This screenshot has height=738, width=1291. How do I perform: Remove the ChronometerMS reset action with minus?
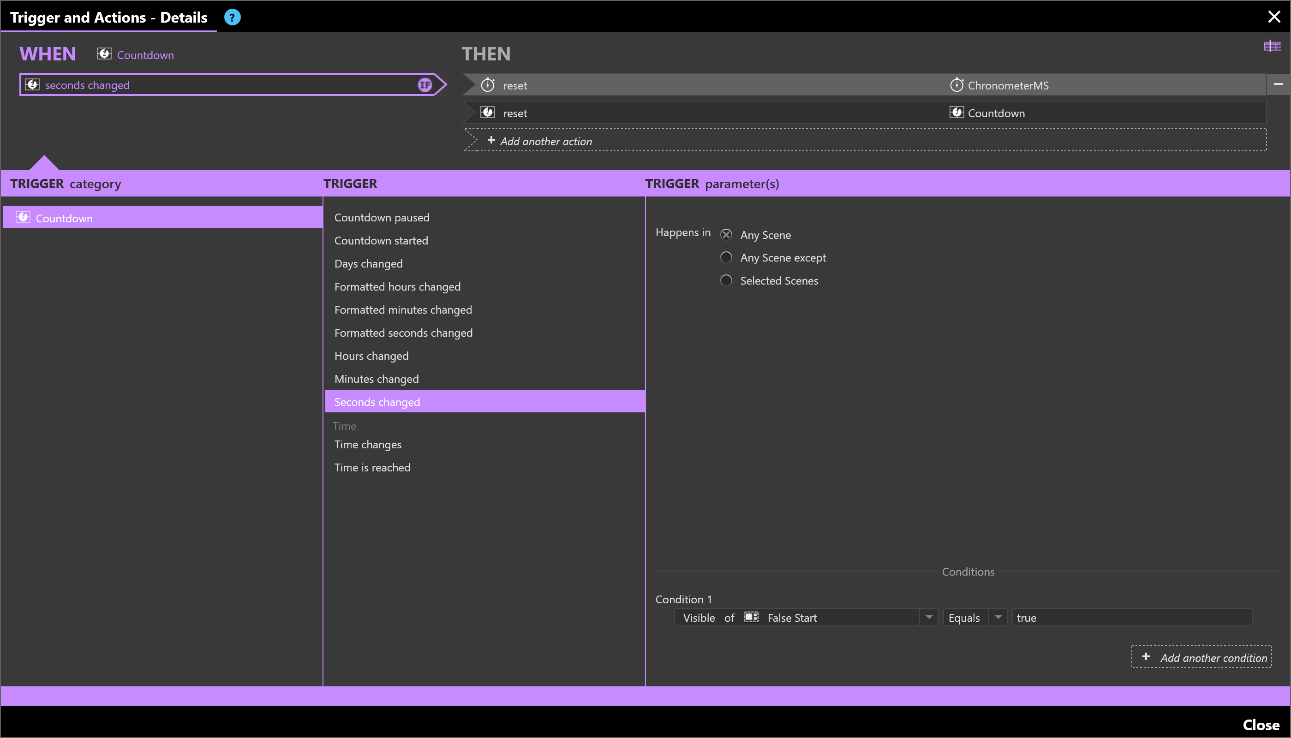coord(1279,84)
